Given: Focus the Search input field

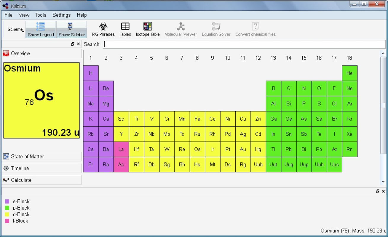Looking at the screenshot, I should 244,44.
